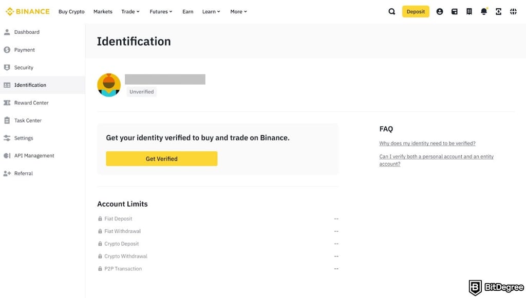Click the Payment dollar icon in sidebar

click(x=7, y=50)
